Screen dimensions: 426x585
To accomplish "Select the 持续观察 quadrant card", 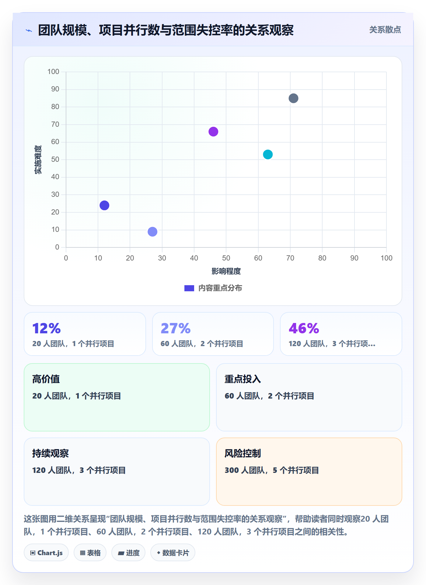I will pyautogui.click(x=117, y=472).
